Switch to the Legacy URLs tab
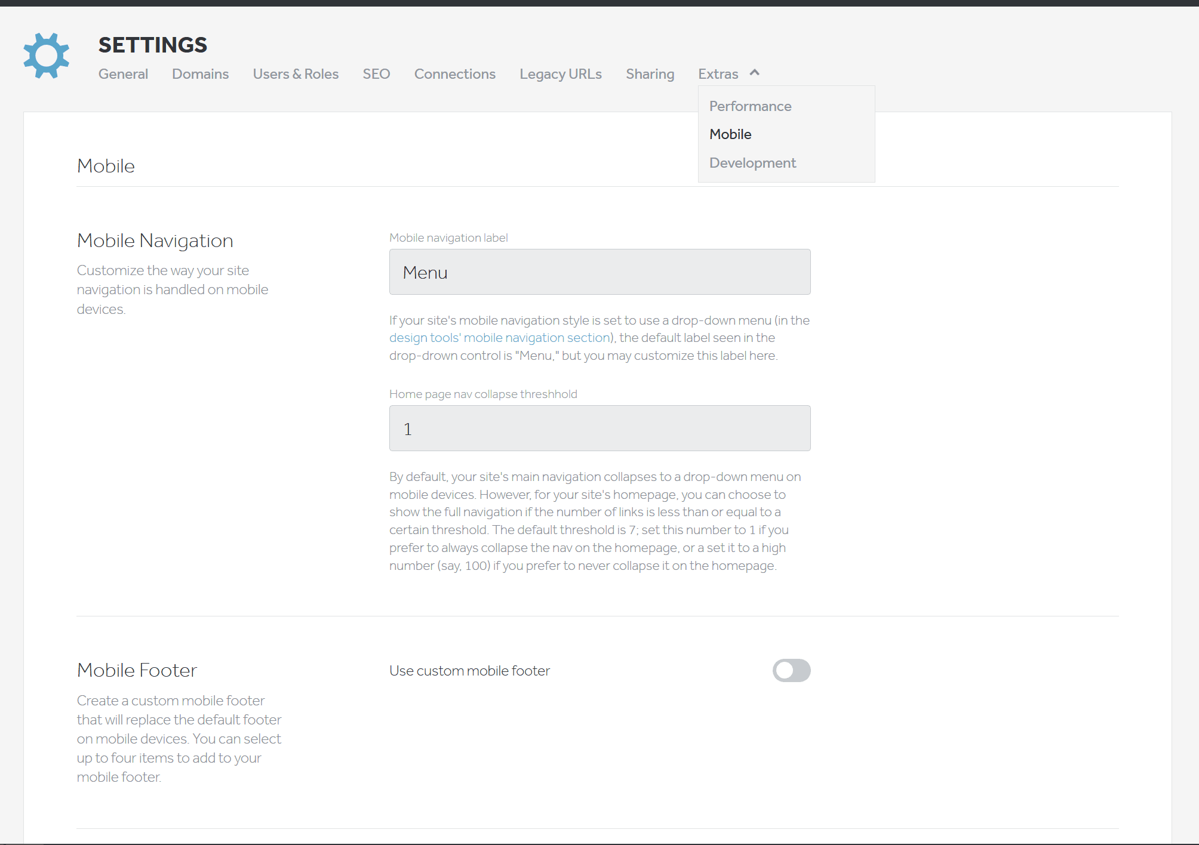Image resolution: width=1199 pixels, height=845 pixels. (561, 74)
